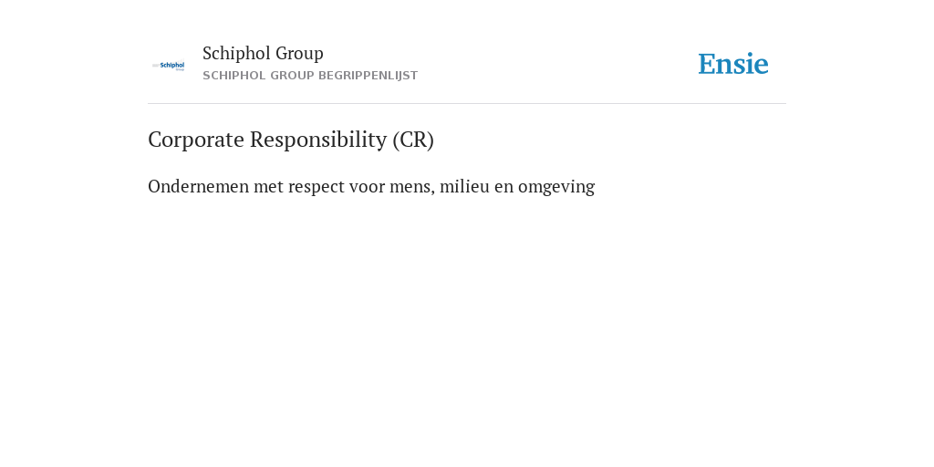934x467 pixels.
Task: Click the Schiphol Group logo thumbnail
Action: (168, 66)
